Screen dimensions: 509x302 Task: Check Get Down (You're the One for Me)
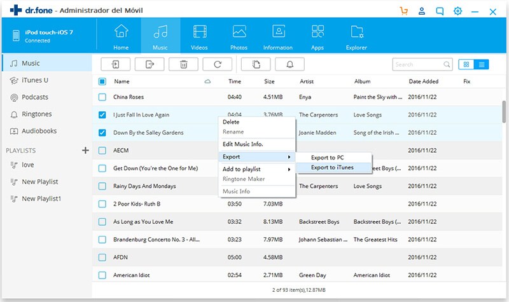(102, 168)
